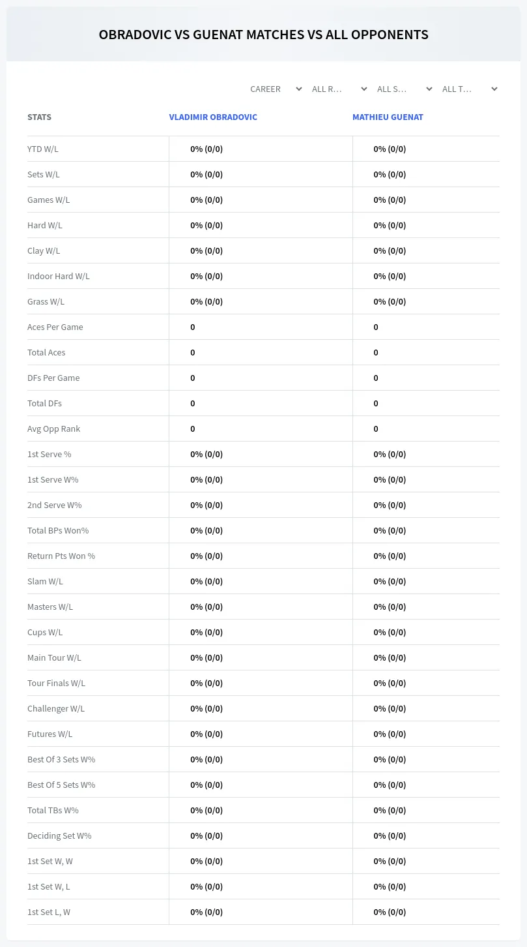Open the CAREER period dropdown
Image resolution: width=527 pixels, height=947 pixels.
coord(275,89)
